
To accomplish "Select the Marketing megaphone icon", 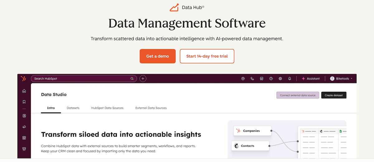I will coord(24,127).
